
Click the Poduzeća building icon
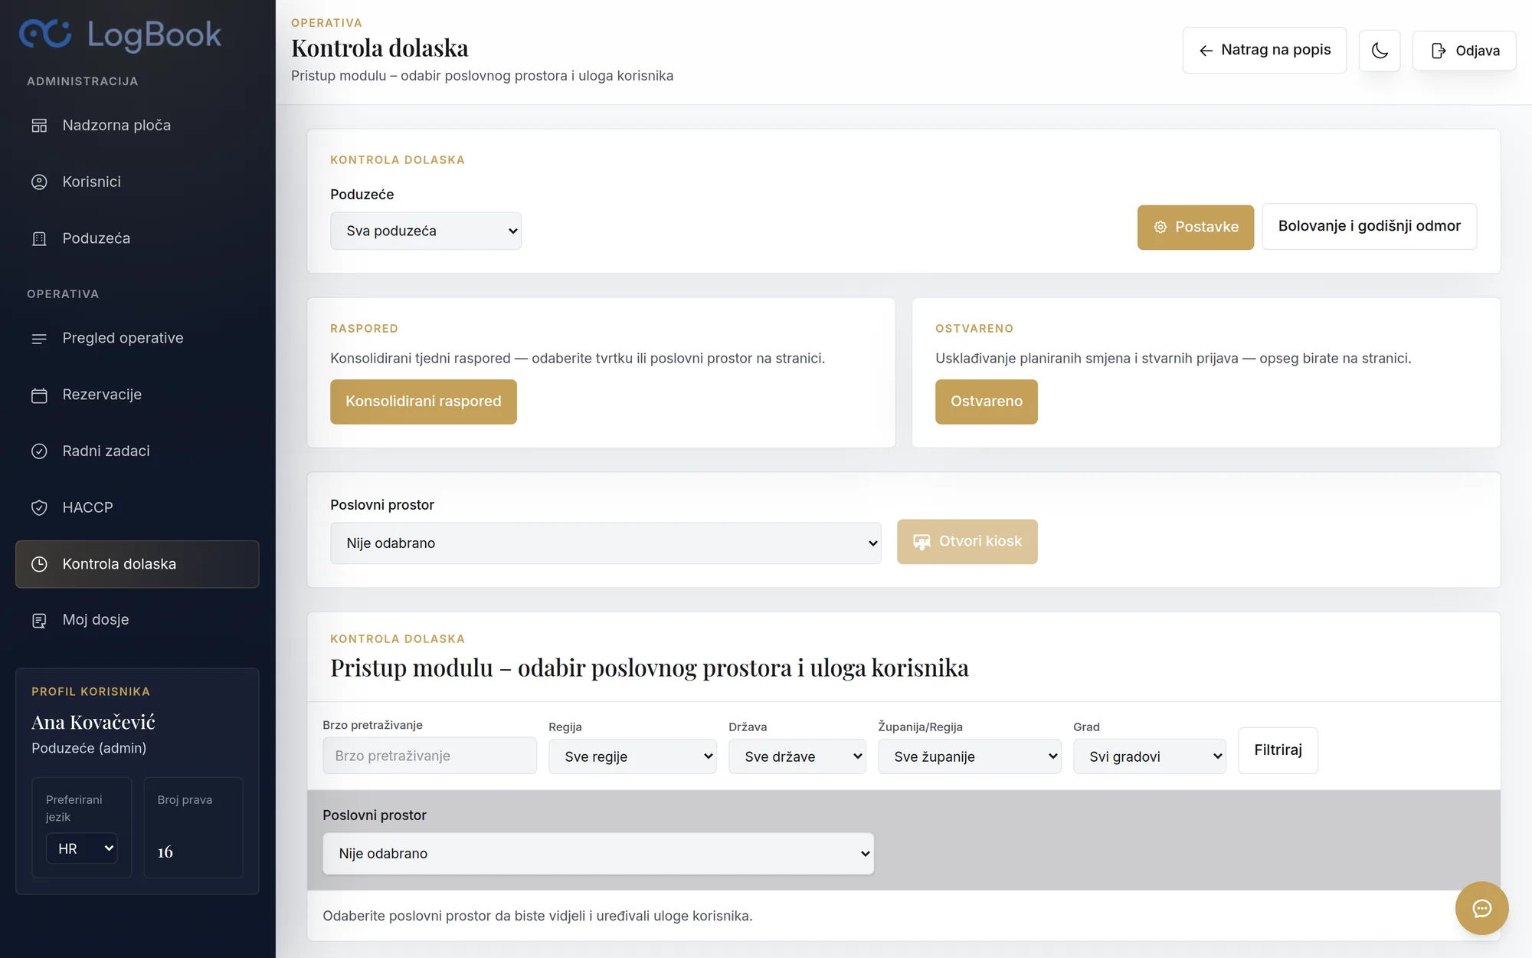(39, 238)
